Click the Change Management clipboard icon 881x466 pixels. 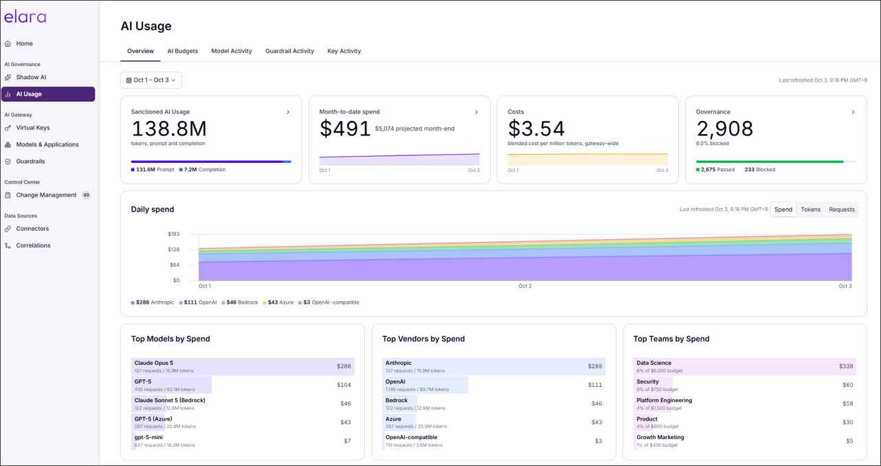coord(8,195)
